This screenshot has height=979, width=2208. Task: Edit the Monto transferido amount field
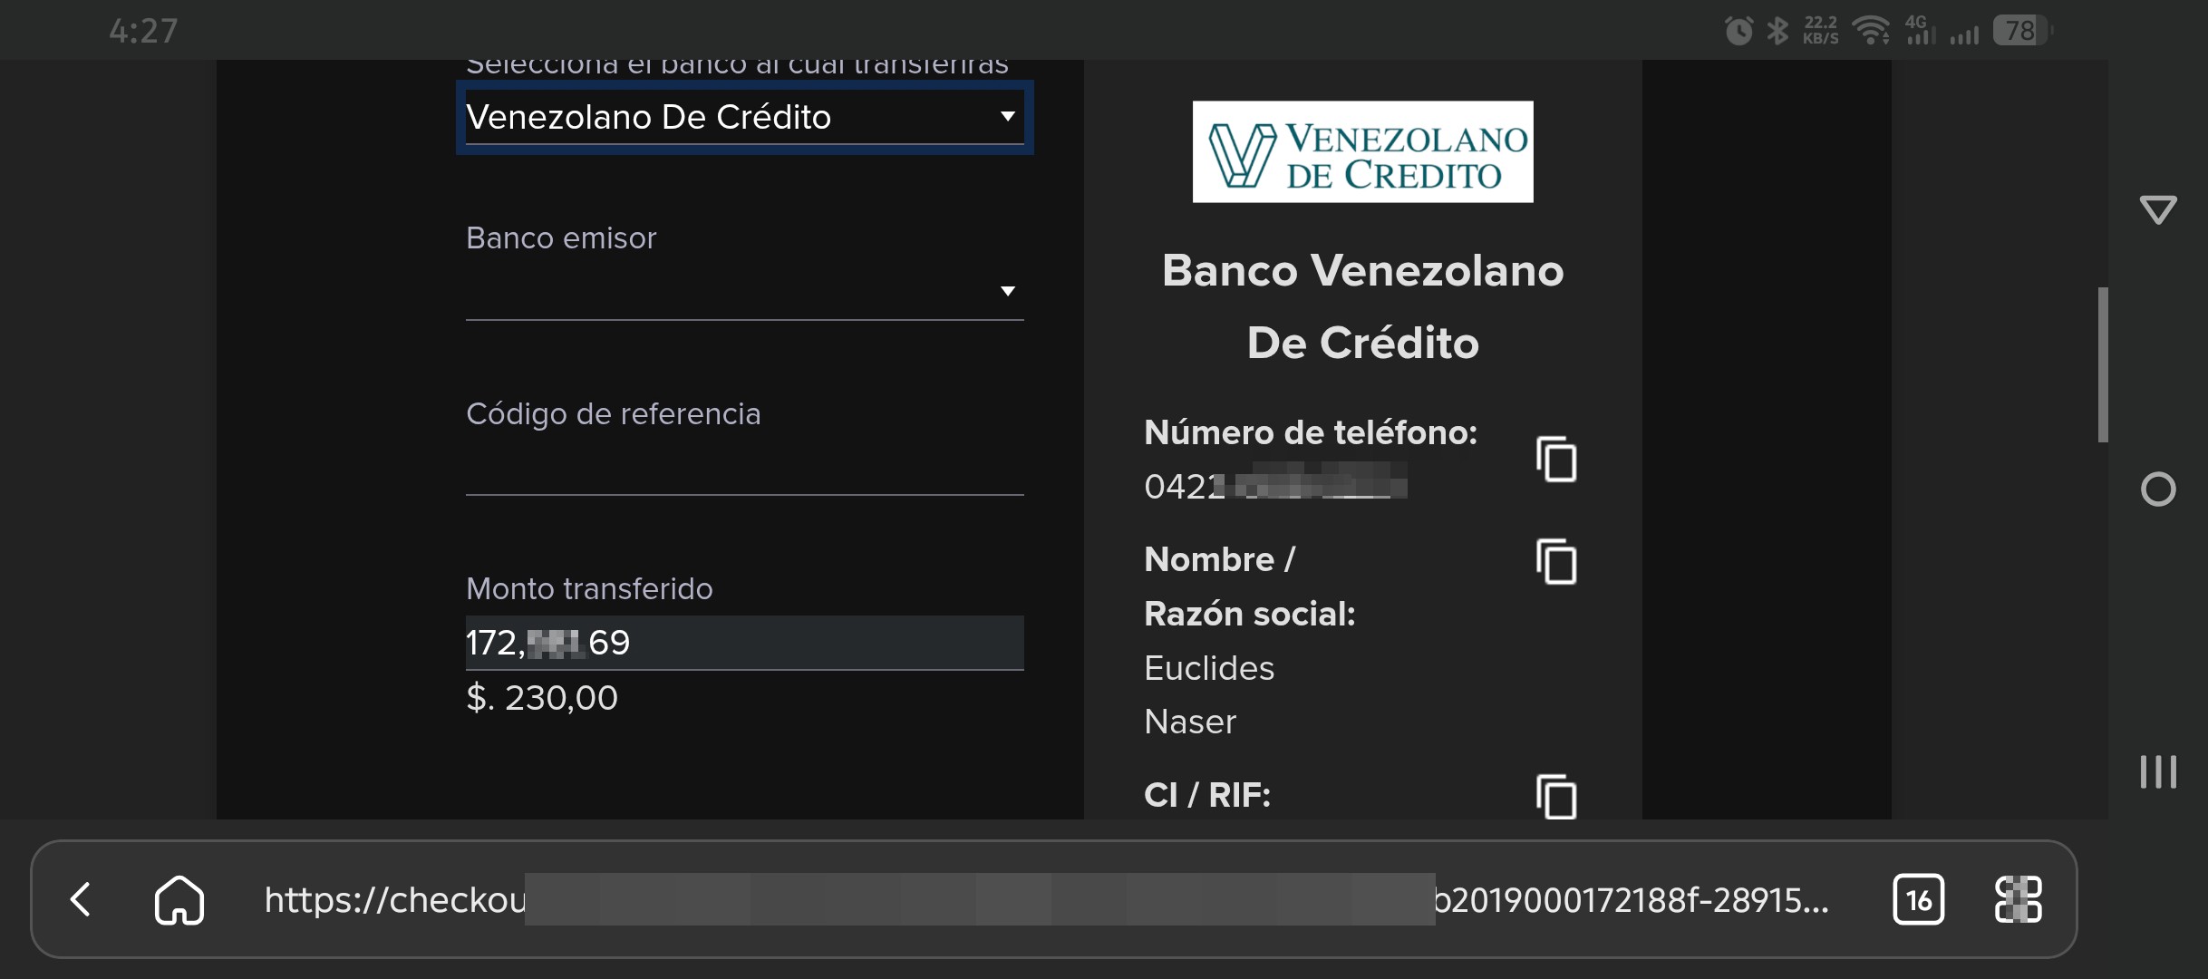pyautogui.click(x=744, y=643)
